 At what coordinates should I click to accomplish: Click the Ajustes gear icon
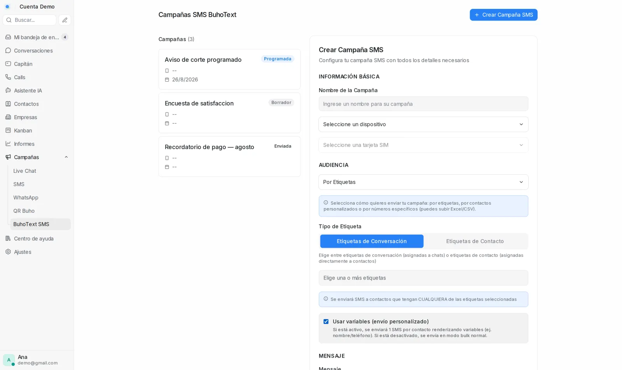[8, 252]
